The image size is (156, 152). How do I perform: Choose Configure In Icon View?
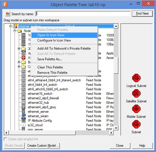64,40
